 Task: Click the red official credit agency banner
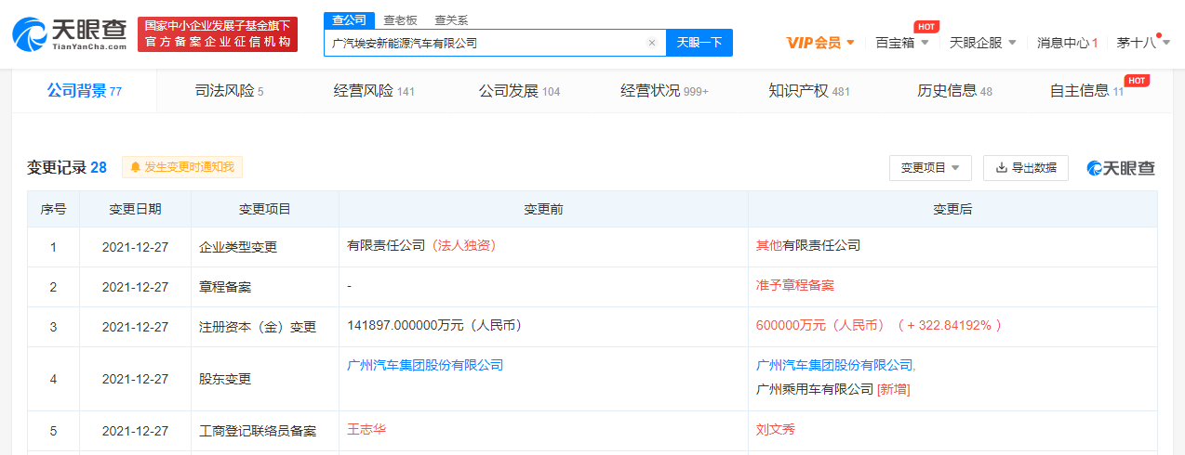coord(218,33)
